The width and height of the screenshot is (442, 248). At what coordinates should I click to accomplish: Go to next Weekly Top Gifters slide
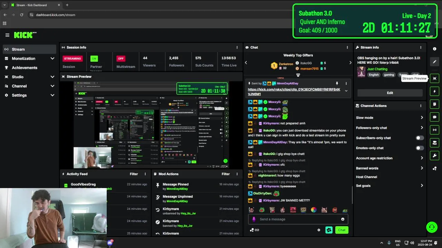(350, 63)
